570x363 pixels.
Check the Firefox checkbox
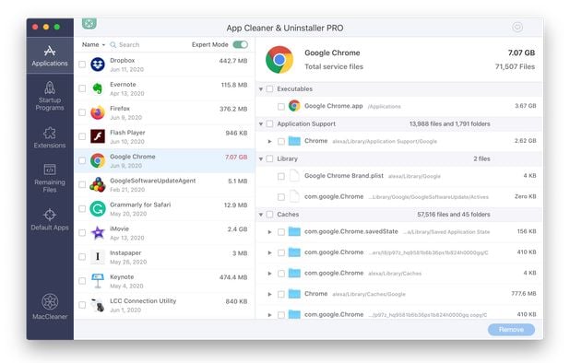click(x=82, y=112)
